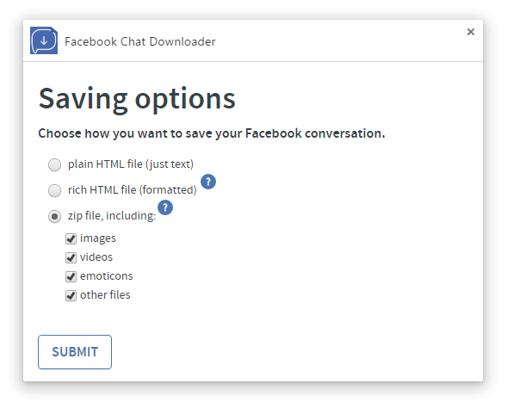The image size is (507, 408).
Task: Disable the emoticons checkbox
Action: [71, 277]
